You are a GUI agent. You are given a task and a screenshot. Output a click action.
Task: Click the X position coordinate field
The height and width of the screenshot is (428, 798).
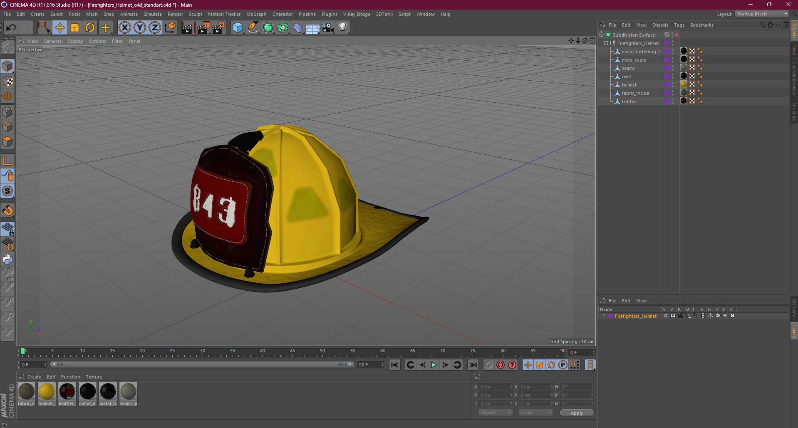coord(496,387)
